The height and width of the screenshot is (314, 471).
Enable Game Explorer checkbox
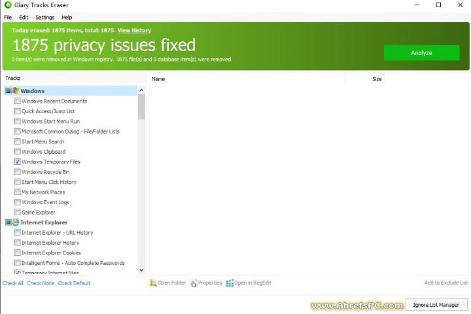(x=18, y=212)
